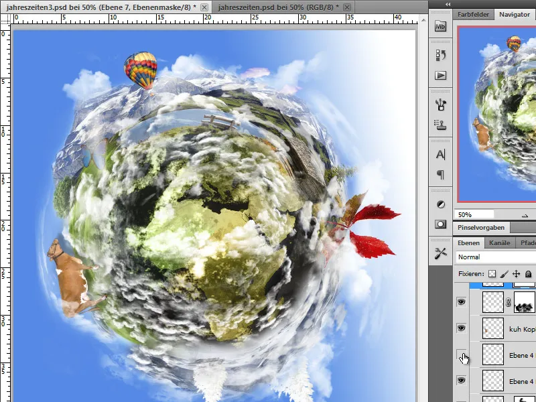Lock transparent pixels in Fixieren row
This screenshot has height=402, width=536.
coord(492,274)
